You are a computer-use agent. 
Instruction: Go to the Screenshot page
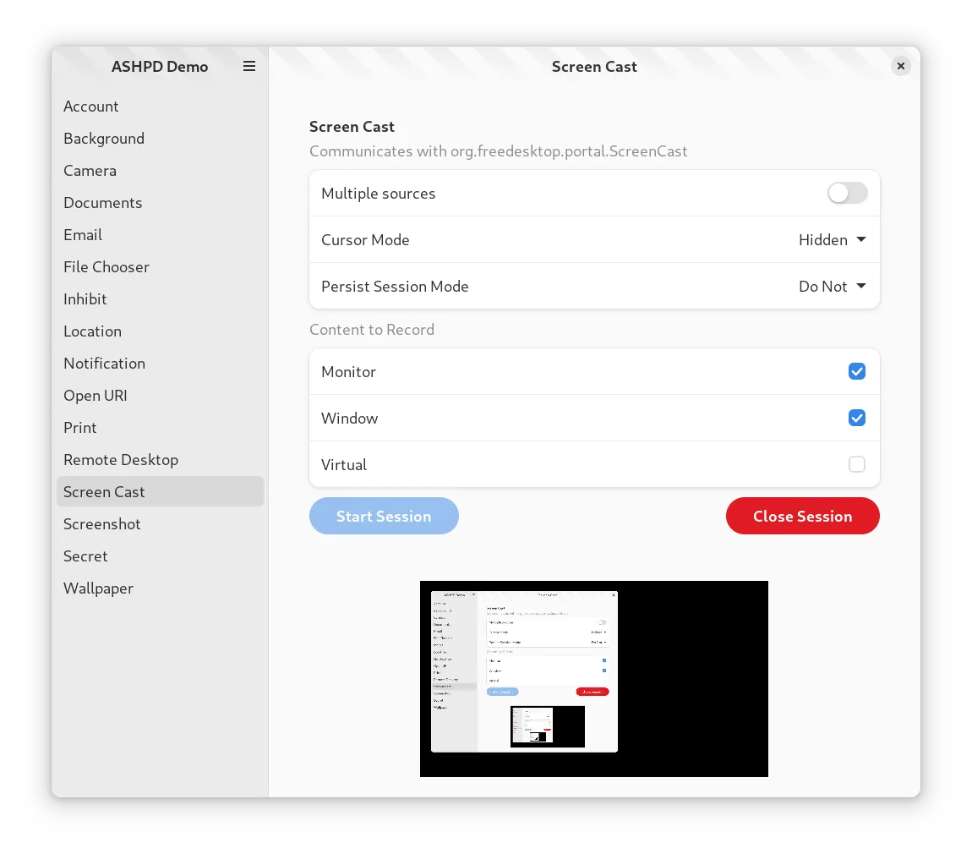[x=102, y=524]
